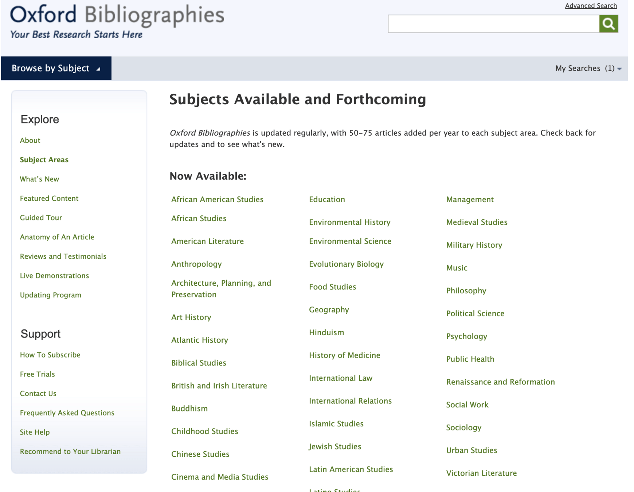The height and width of the screenshot is (492, 634).
Task: Open Latin American Studies subject
Action: click(x=351, y=469)
